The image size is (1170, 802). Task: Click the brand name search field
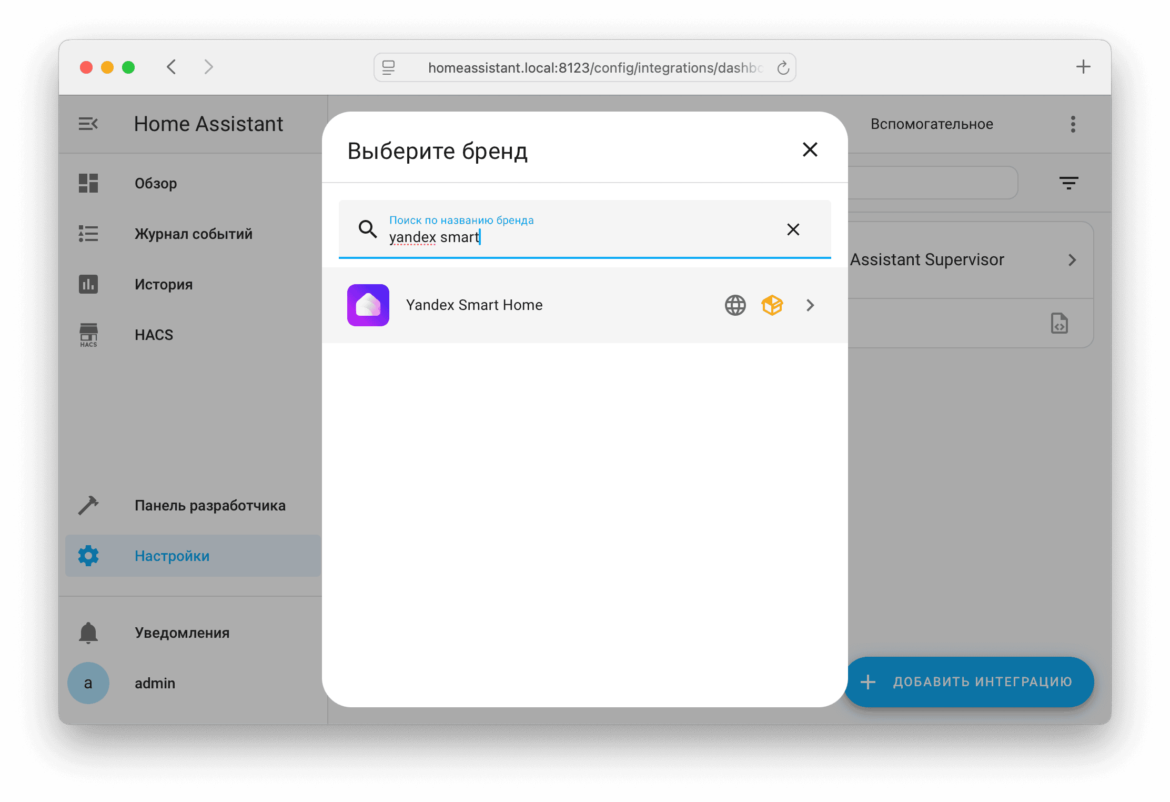click(579, 237)
